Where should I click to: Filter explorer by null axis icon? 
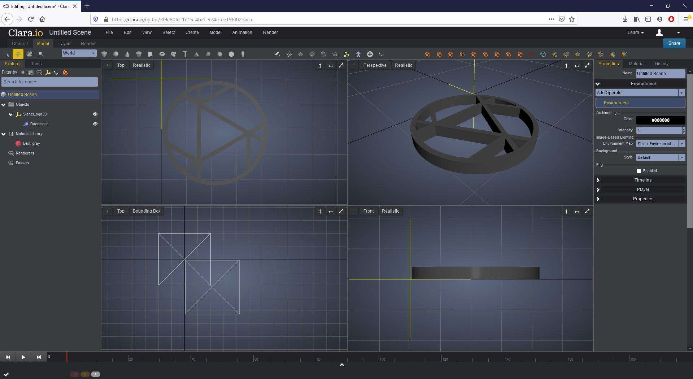coord(48,73)
